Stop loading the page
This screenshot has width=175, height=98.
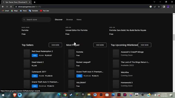(x=11, y=7)
